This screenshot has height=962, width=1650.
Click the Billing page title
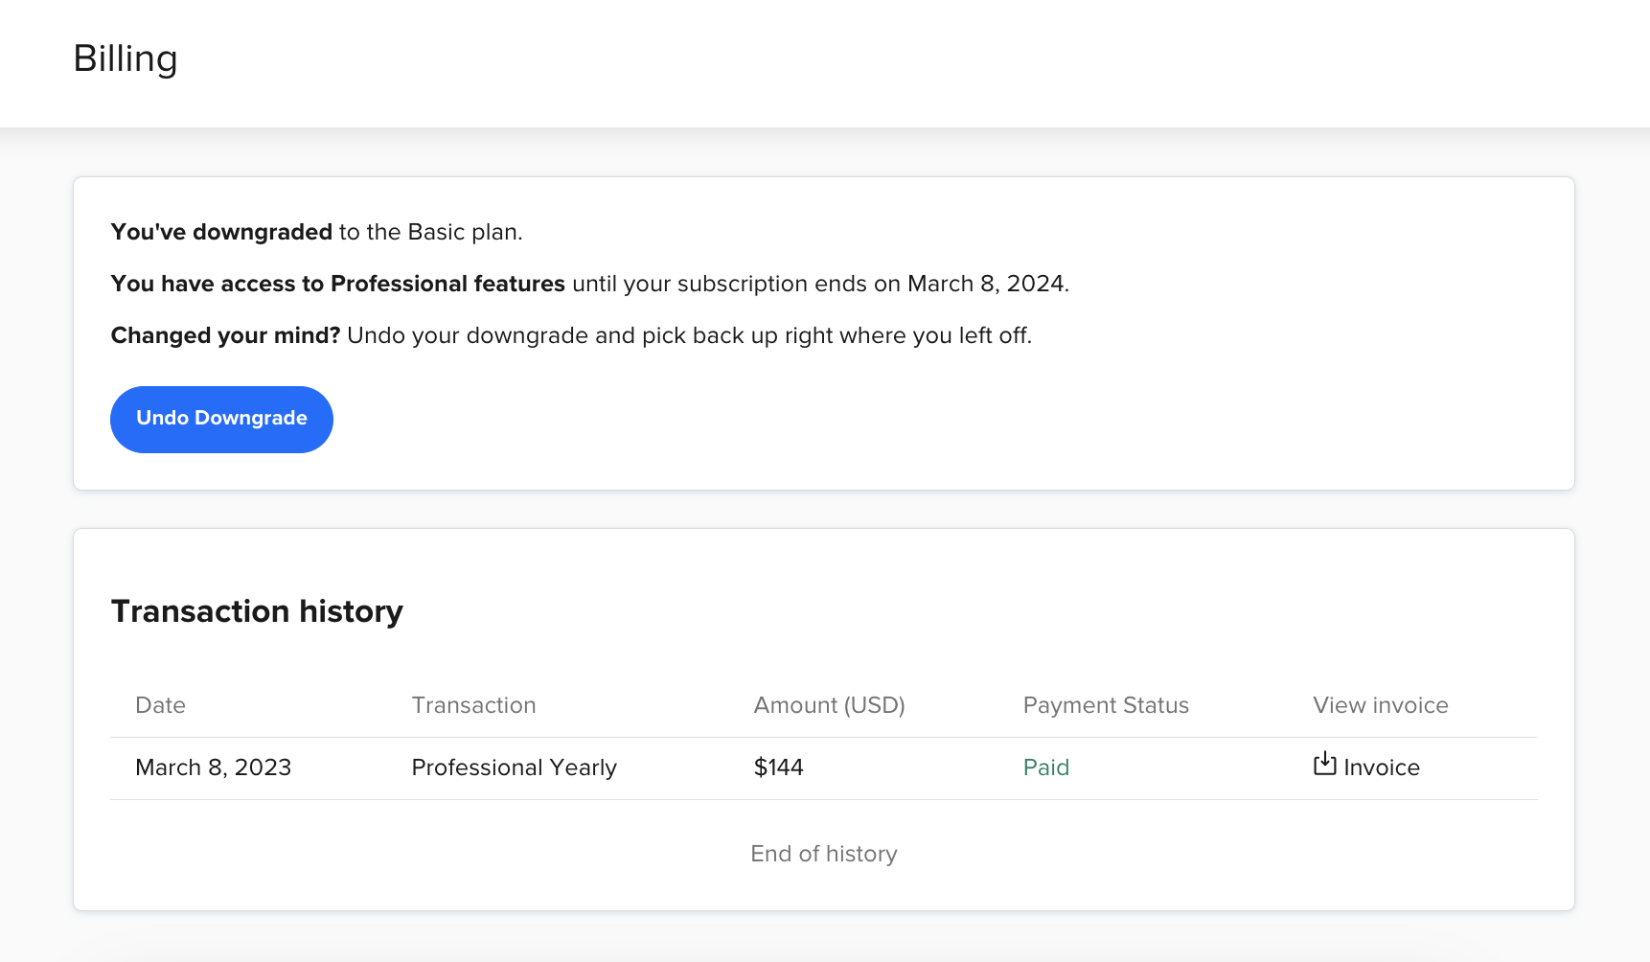point(126,58)
